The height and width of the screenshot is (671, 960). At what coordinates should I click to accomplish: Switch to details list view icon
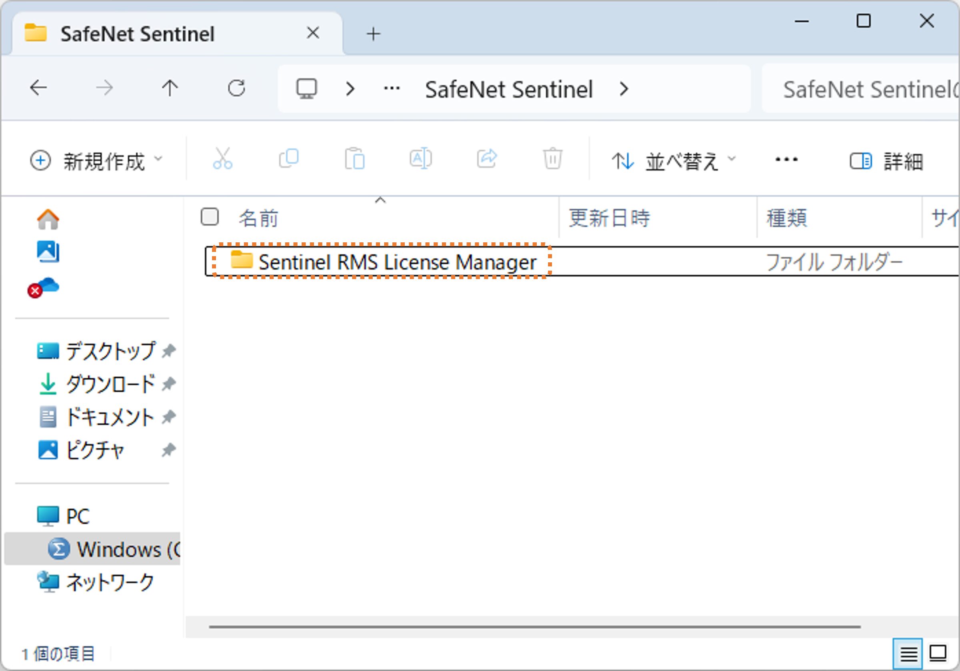click(907, 653)
